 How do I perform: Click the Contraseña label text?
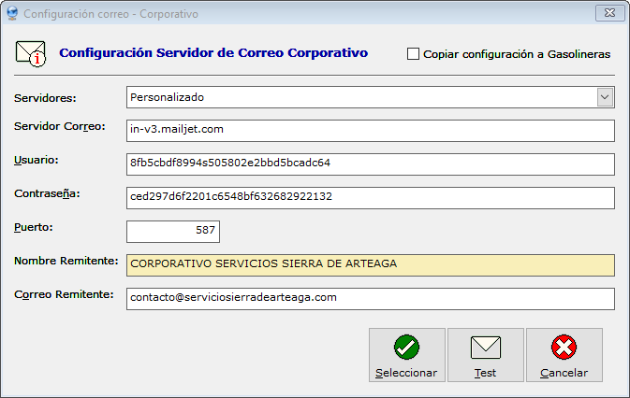coord(49,193)
